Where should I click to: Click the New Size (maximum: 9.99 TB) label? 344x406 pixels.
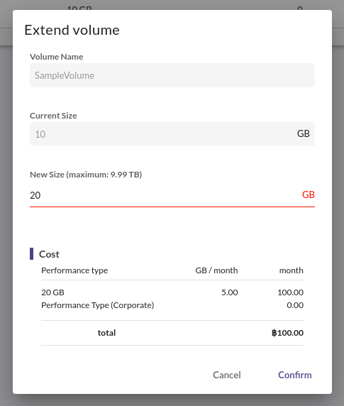pos(86,175)
